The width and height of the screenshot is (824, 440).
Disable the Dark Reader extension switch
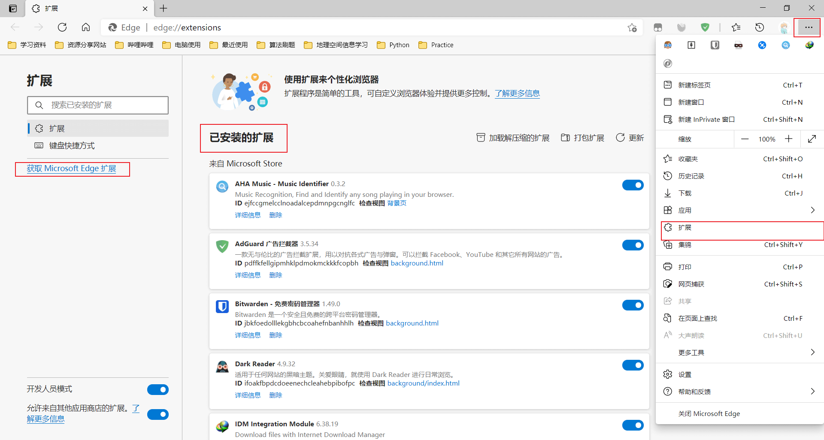point(633,365)
